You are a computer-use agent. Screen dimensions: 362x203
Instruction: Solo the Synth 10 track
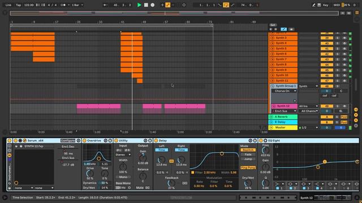click(x=337, y=76)
